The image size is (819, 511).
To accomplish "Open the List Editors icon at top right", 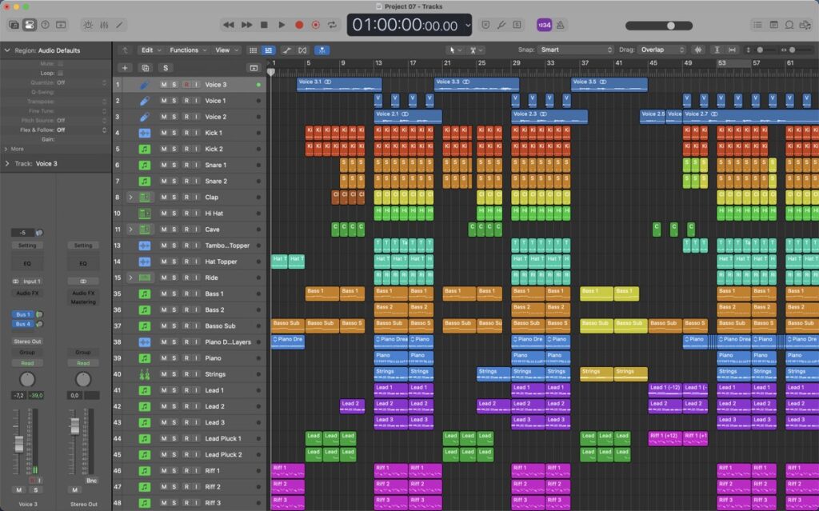I will coord(756,25).
